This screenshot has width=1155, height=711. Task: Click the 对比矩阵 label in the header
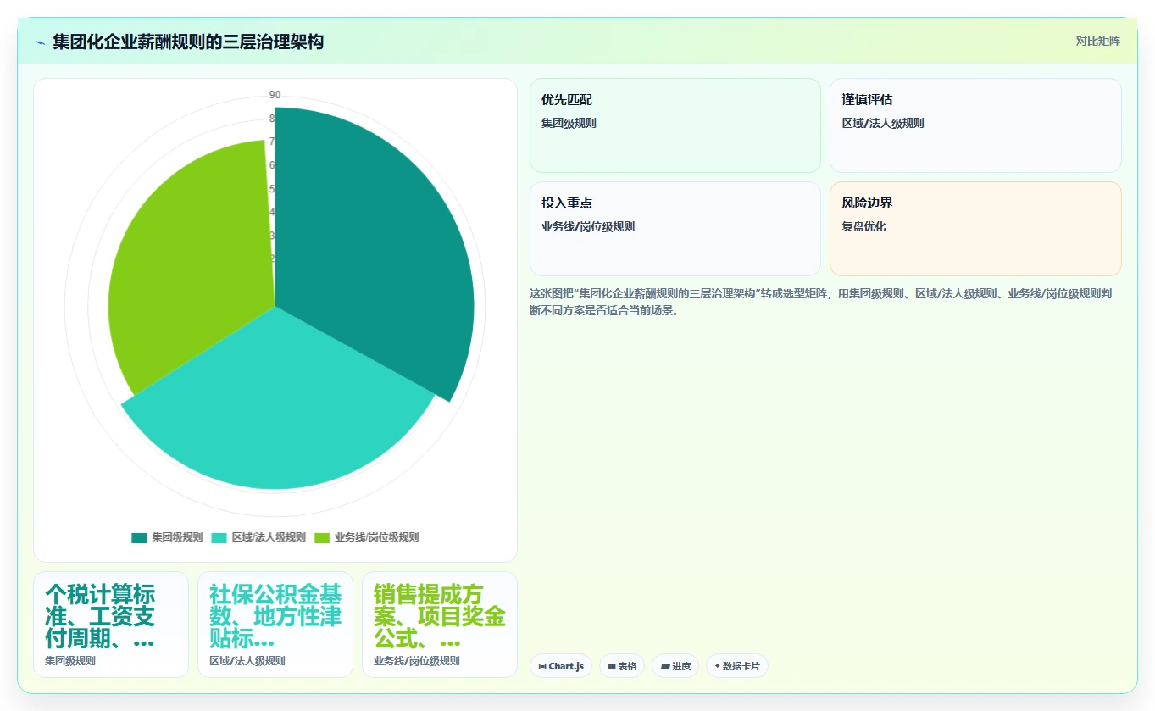pyautogui.click(x=1097, y=42)
